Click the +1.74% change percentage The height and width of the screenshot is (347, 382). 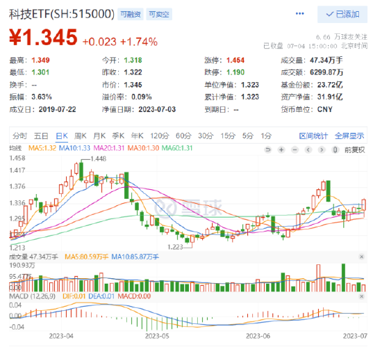click(139, 42)
